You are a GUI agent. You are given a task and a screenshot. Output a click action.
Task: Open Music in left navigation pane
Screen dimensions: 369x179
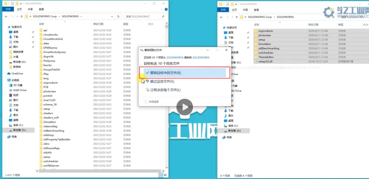[x=16, y=115]
